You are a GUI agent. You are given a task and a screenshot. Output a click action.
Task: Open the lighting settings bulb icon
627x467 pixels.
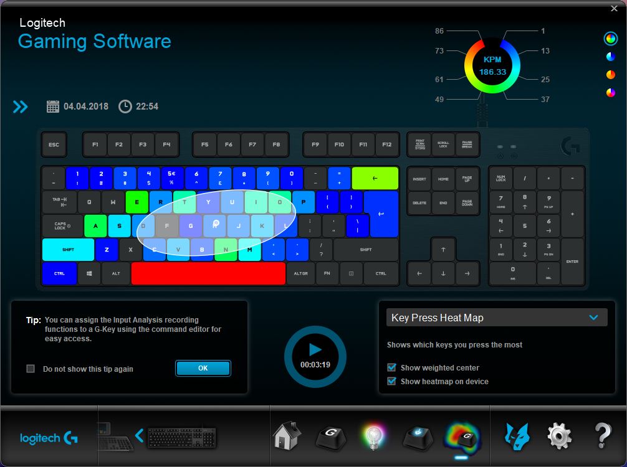point(373,436)
